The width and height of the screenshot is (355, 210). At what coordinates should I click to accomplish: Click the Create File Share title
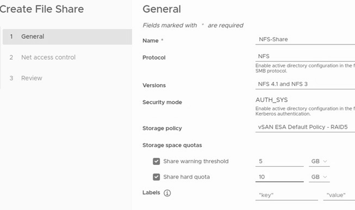(42, 9)
